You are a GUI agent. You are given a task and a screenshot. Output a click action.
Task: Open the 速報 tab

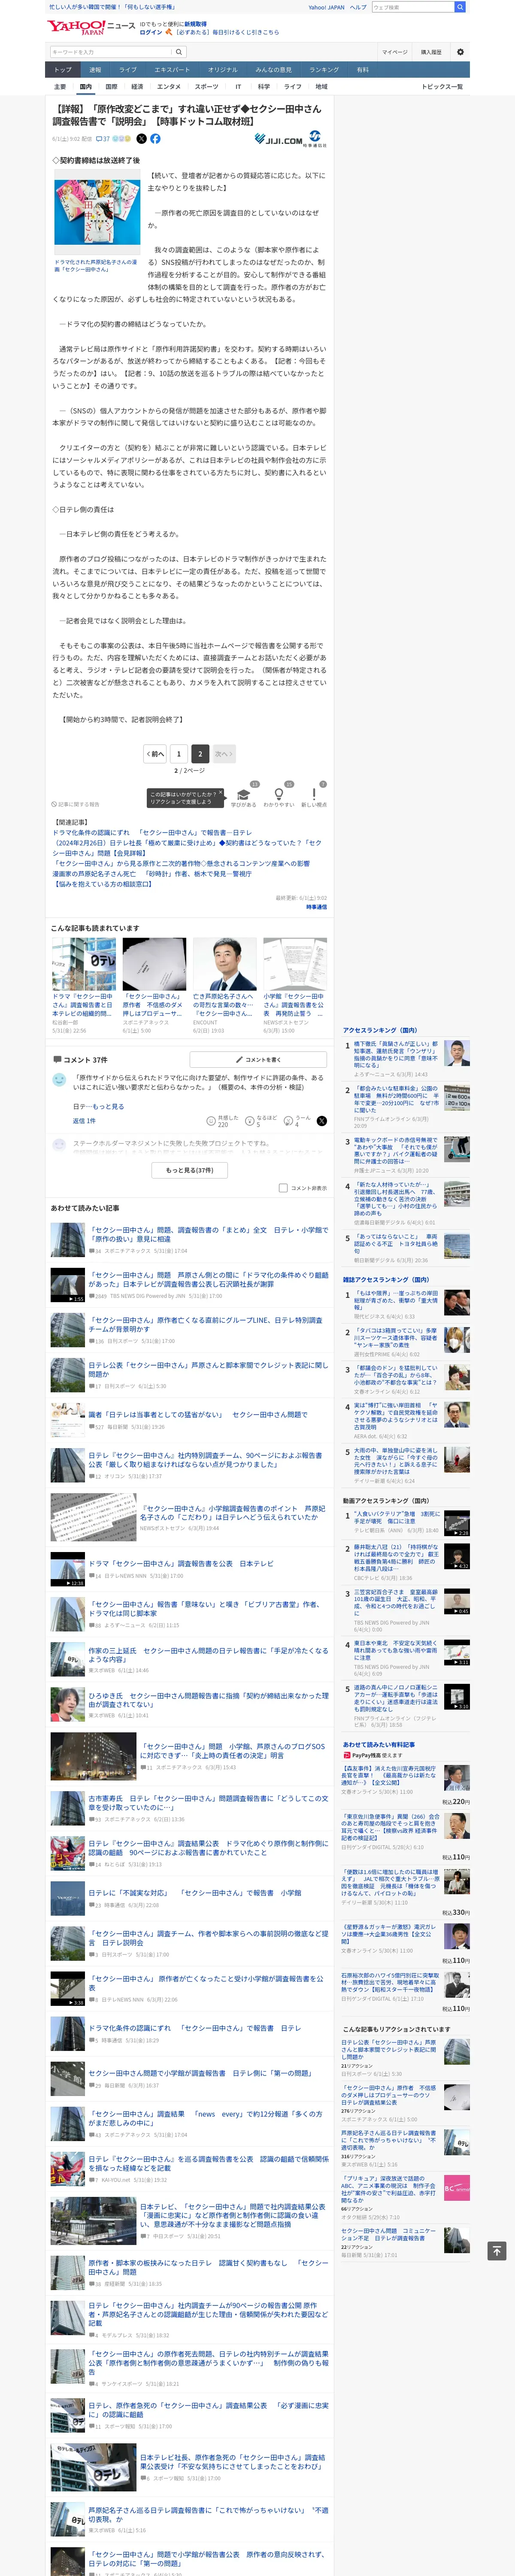[95, 70]
